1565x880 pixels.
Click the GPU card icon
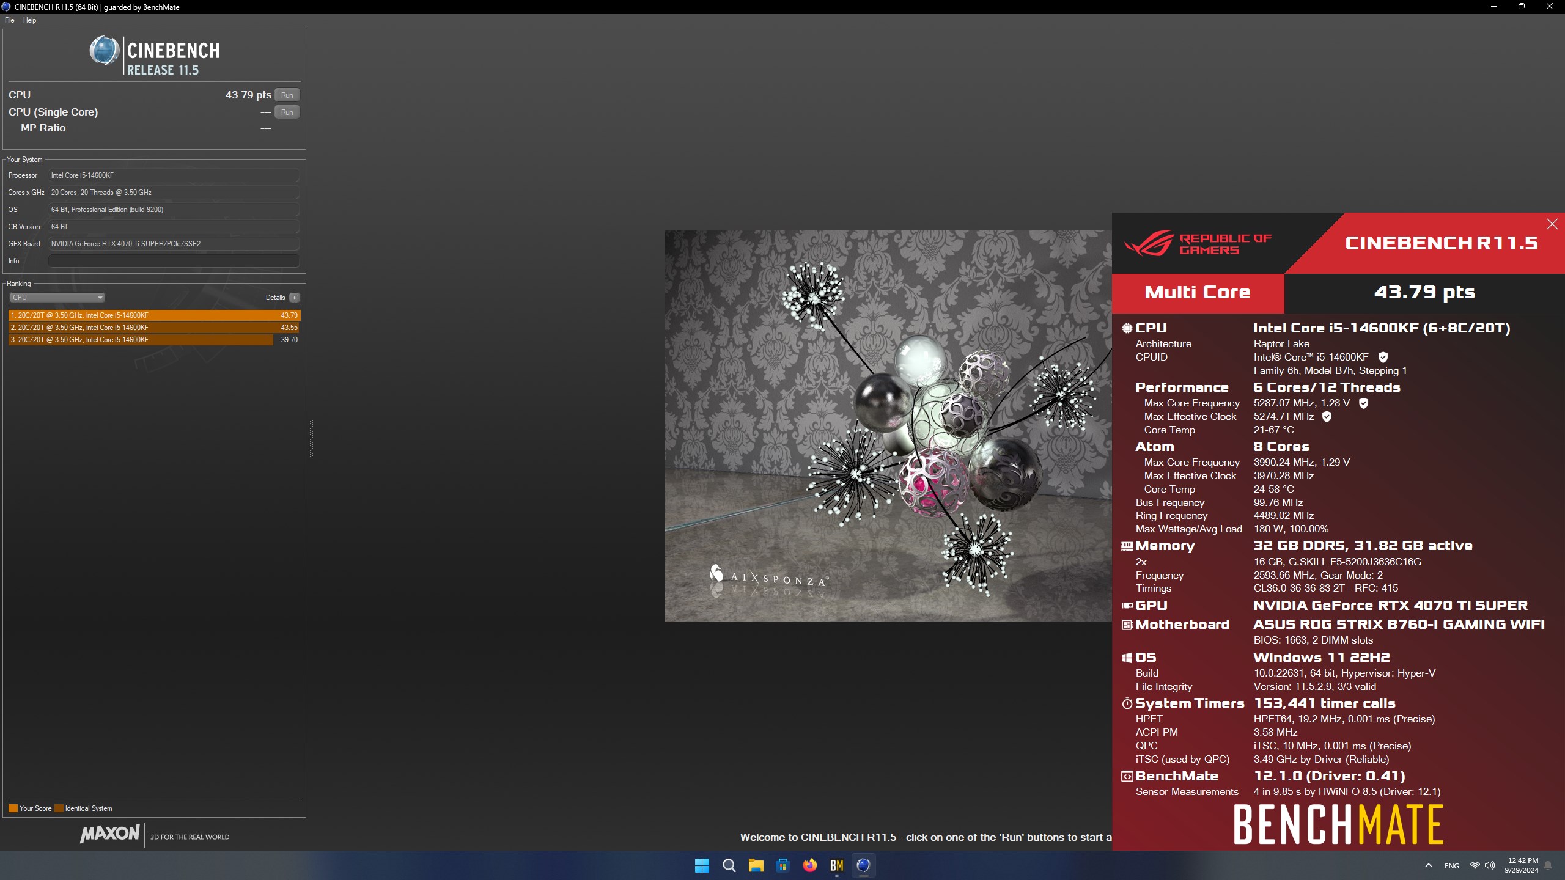pyautogui.click(x=1127, y=606)
